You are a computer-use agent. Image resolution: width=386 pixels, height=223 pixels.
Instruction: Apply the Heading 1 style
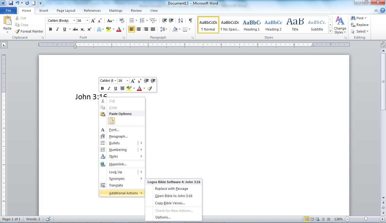point(252,25)
